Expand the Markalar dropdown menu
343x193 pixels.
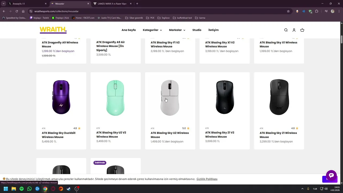[x=177, y=30]
